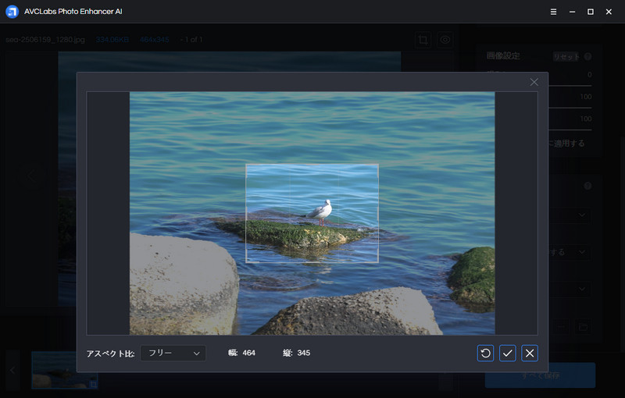Screen dimensions: 625x398
Task: Click the file name sea-2506159_1280.jpg
Action: click(x=45, y=39)
